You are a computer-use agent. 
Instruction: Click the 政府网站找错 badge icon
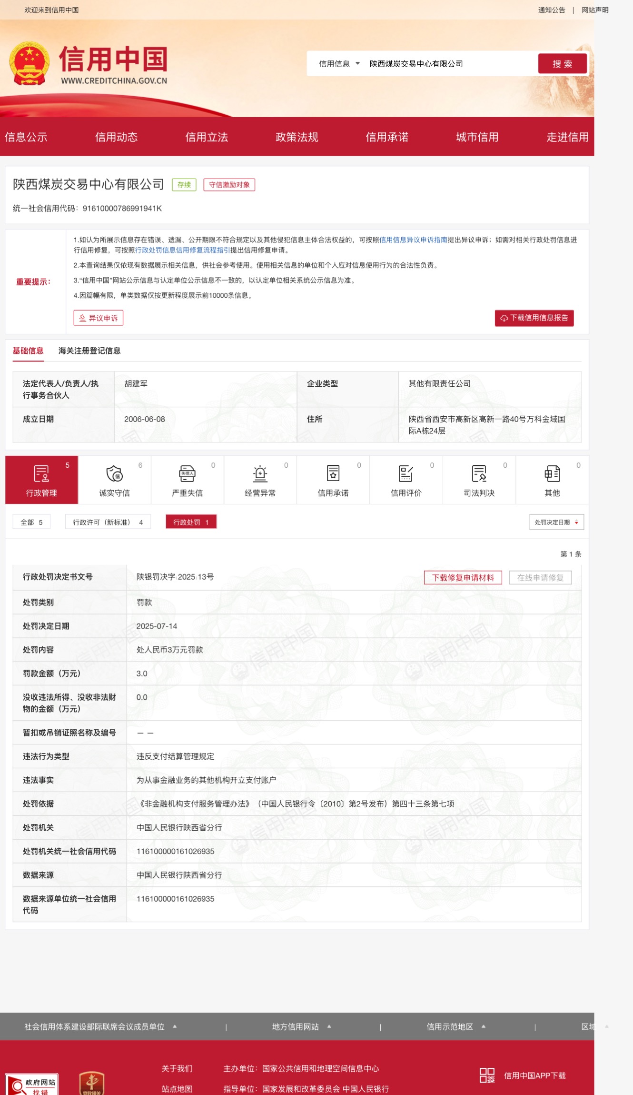click(32, 1084)
